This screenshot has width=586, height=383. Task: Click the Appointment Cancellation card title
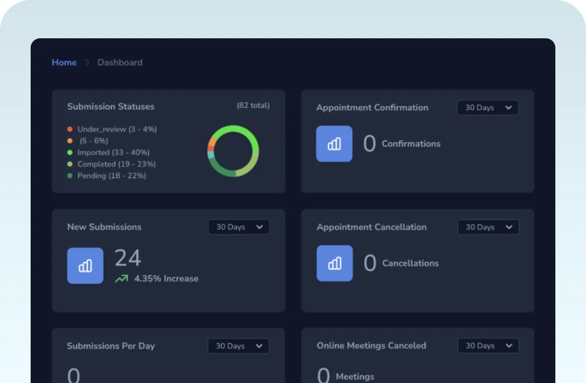[372, 227]
